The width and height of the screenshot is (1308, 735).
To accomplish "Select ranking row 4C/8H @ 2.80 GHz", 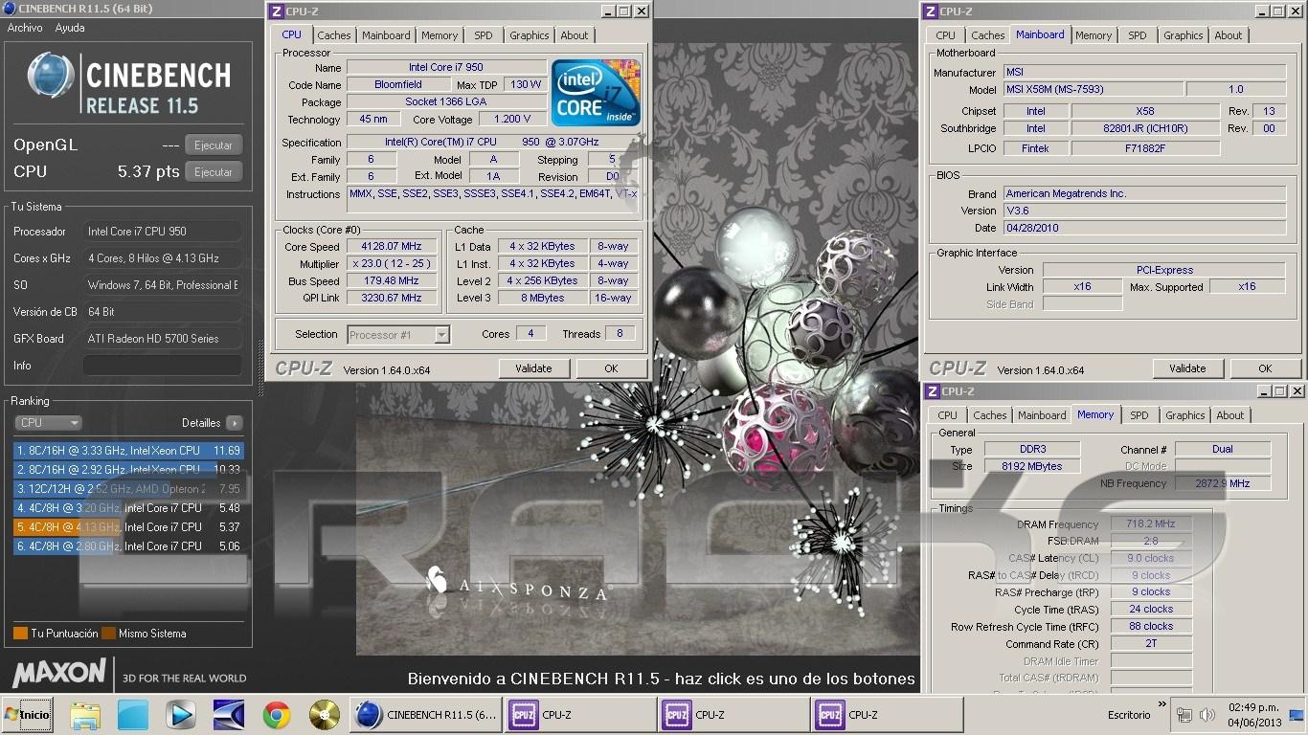I will coord(129,546).
